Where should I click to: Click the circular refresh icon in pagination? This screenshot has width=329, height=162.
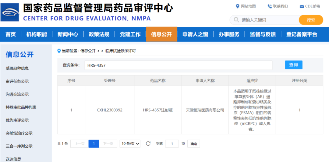tap(148, 143)
